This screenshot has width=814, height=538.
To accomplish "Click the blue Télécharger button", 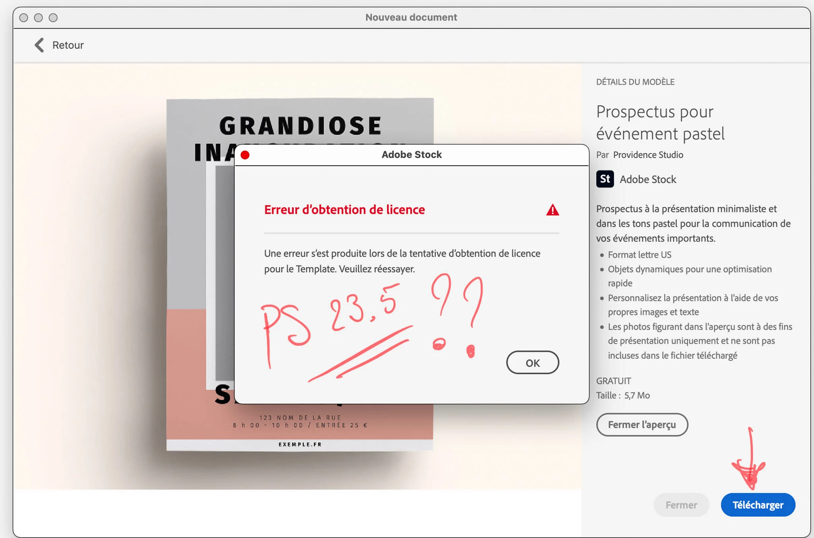I will point(758,505).
